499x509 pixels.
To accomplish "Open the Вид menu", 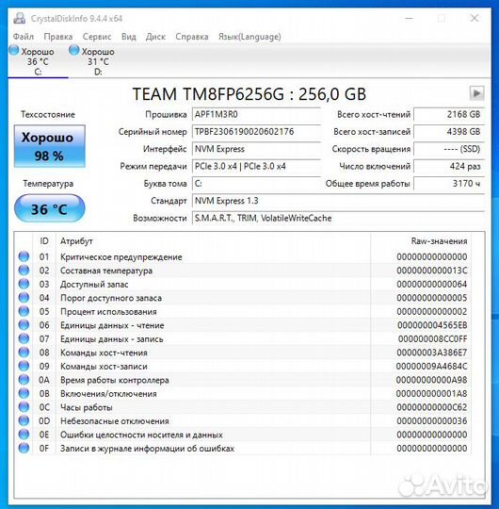I will coord(128,37).
